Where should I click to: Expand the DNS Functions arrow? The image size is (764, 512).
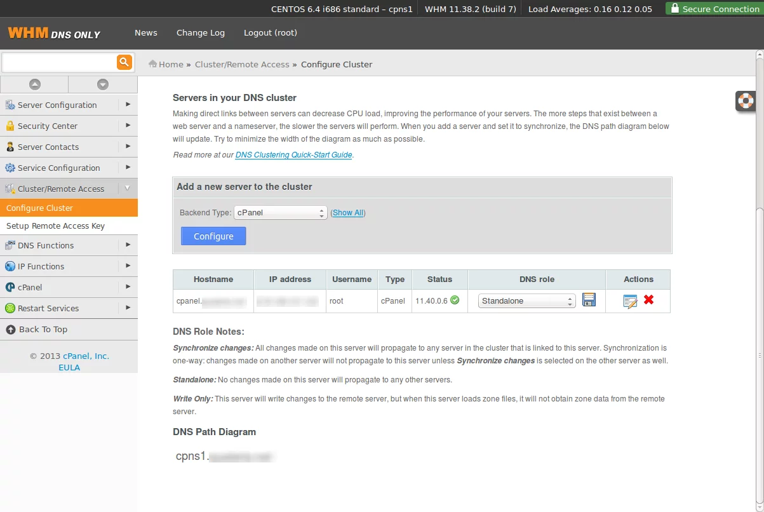point(128,245)
